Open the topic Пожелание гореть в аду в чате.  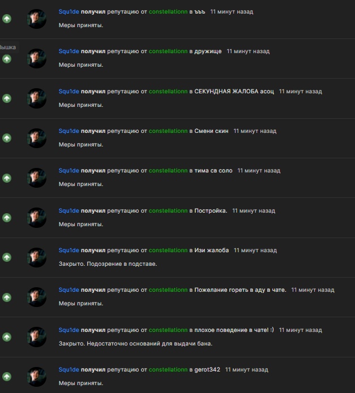[x=240, y=290]
